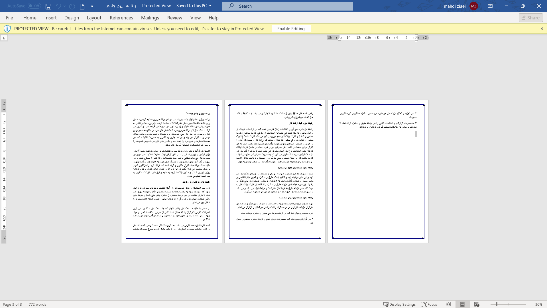Toggle the AutoSave switch

(x=34, y=6)
